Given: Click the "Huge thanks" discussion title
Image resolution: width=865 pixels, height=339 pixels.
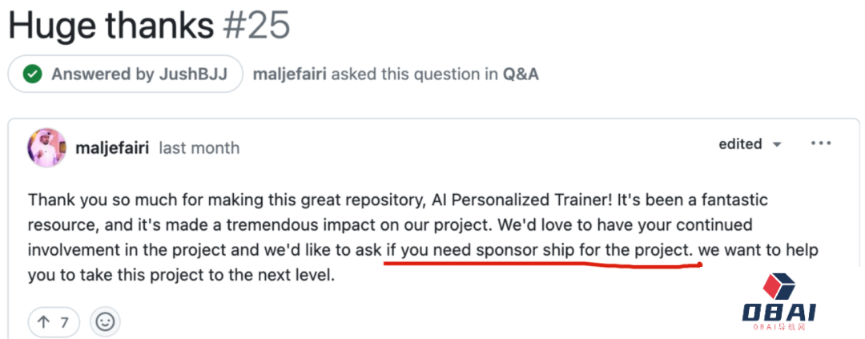Looking at the screenshot, I should (x=111, y=26).
